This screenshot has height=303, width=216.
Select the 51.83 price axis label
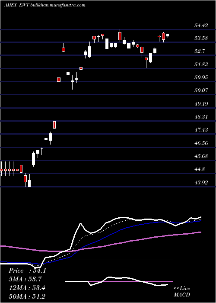click(201, 64)
